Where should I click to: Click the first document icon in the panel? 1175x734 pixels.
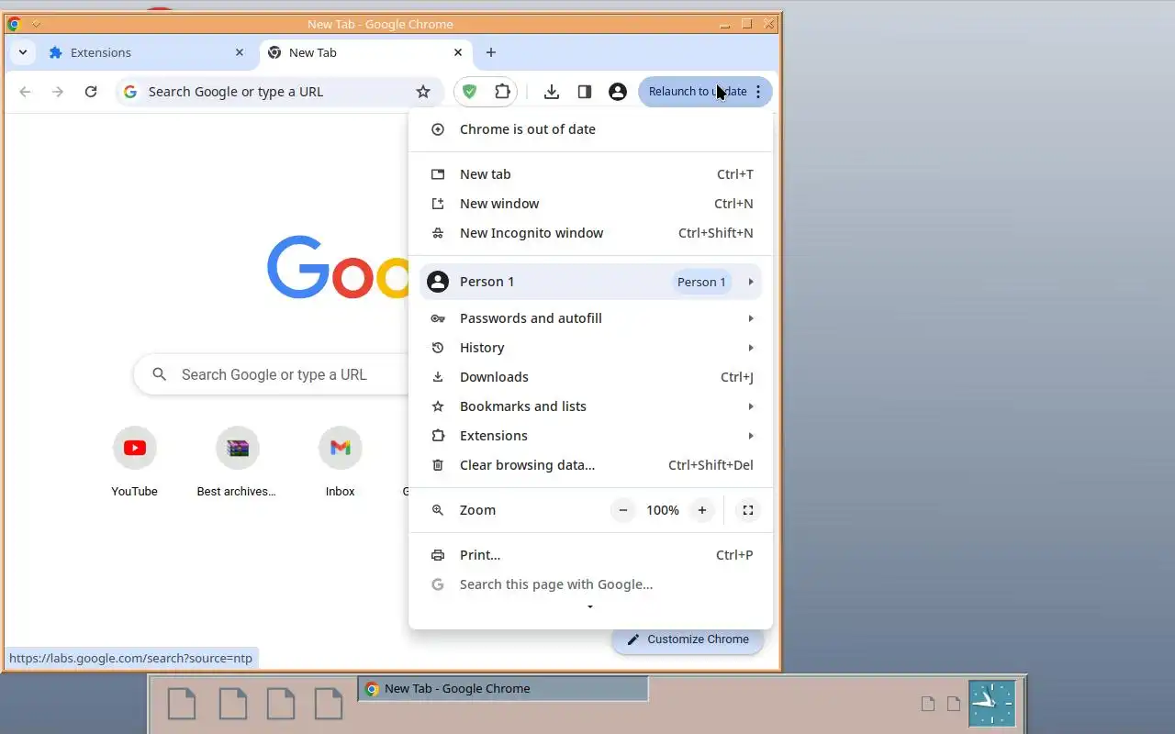click(x=182, y=703)
